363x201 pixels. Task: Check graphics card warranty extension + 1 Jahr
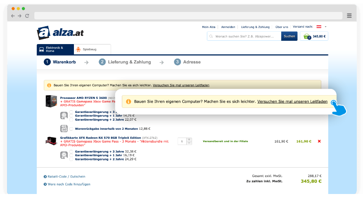pyautogui.click(x=71, y=155)
